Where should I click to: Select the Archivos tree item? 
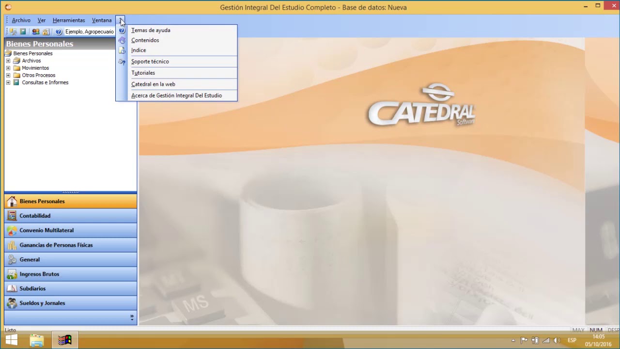point(31,61)
